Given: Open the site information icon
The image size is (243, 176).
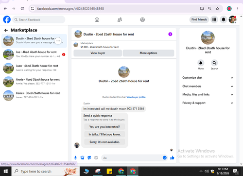Looking at the screenshot, I should point(33,9).
